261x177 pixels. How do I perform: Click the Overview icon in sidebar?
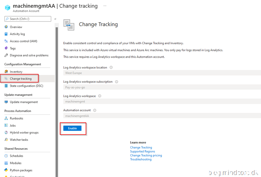coord(6,27)
